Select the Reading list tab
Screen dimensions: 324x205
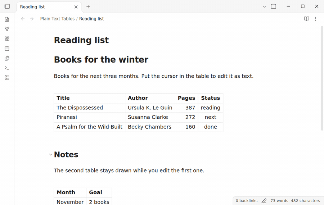pyautogui.click(x=49, y=7)
